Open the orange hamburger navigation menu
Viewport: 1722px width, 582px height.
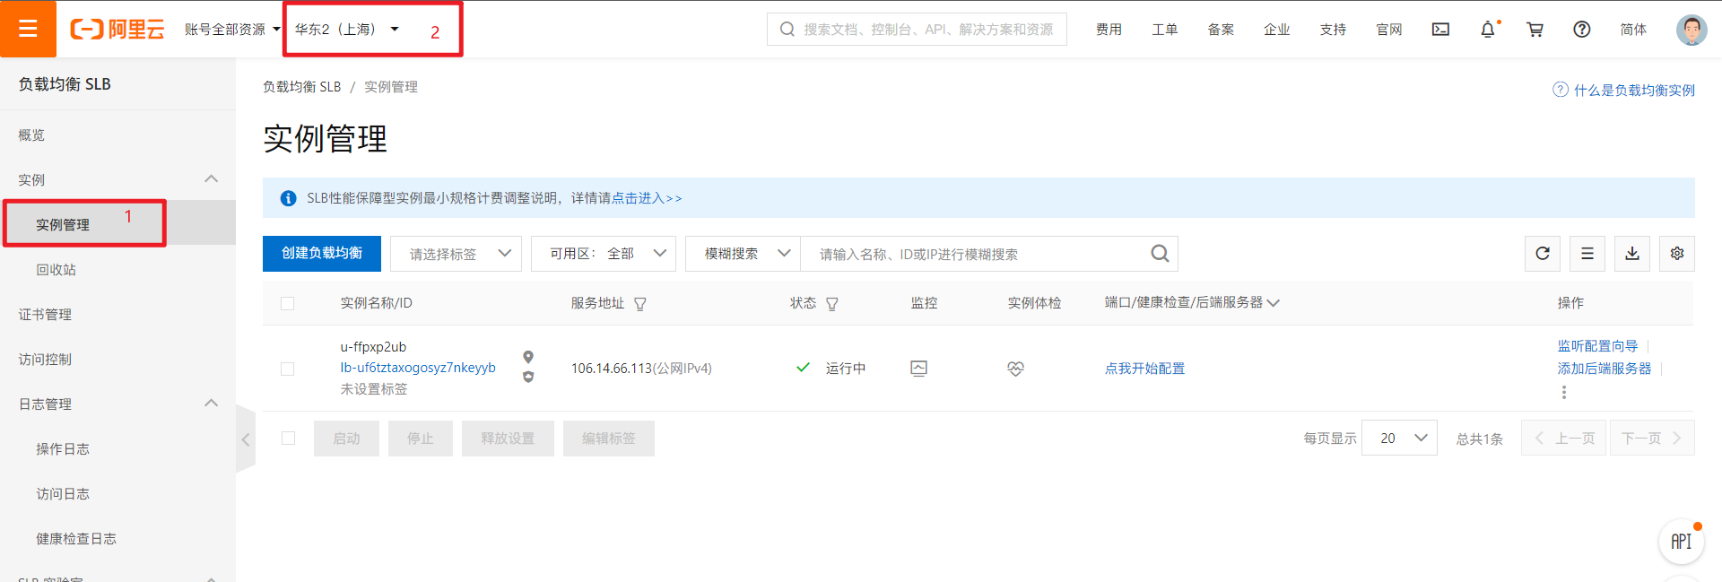pyautogui.click(x=28, y=29)
